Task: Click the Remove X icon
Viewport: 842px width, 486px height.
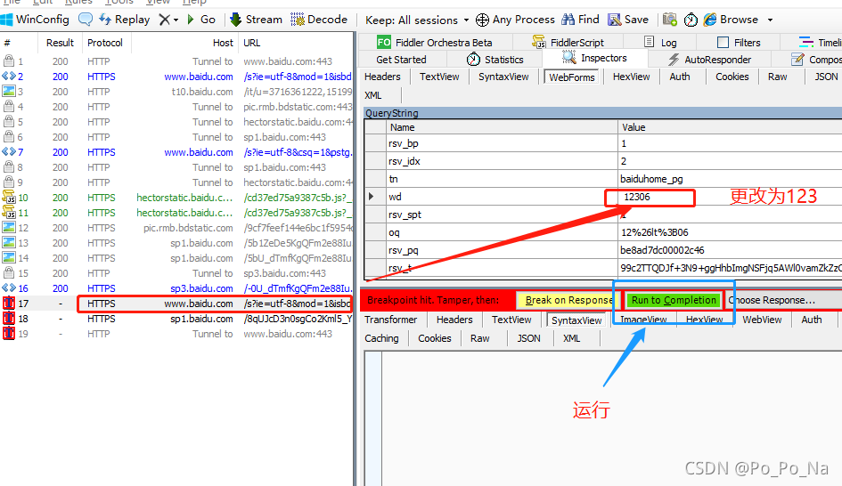Action: click(164, 20)
